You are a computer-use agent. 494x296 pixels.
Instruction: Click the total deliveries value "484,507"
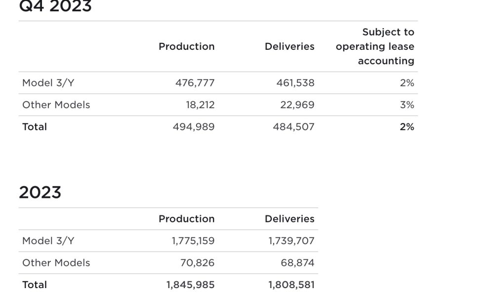click(x=293, y=127)
